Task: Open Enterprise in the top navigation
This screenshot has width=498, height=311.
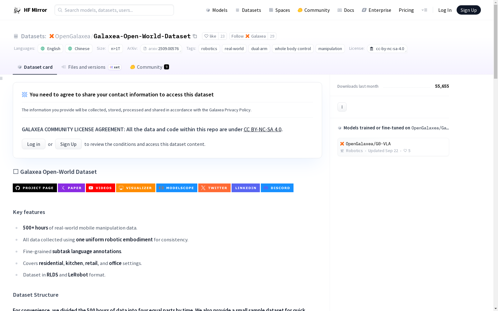Action: tap(376, 10)
